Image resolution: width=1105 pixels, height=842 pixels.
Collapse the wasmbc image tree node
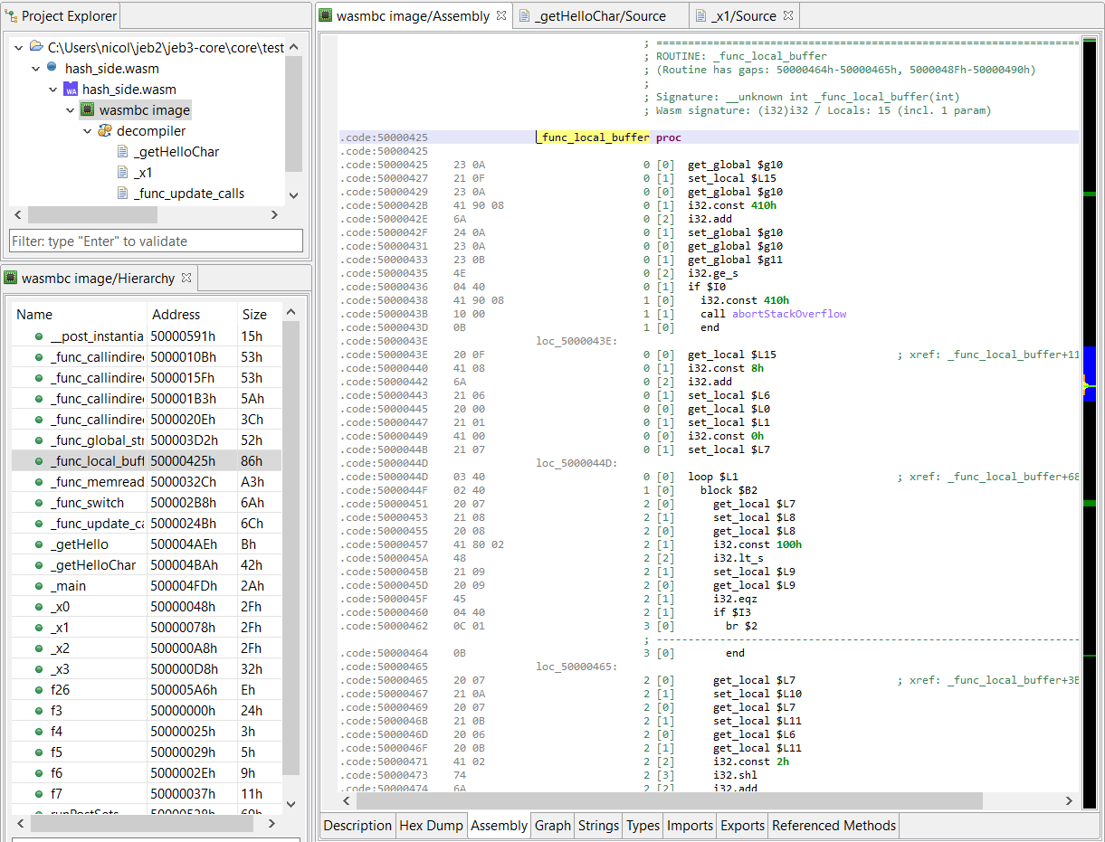click(70, 109)
